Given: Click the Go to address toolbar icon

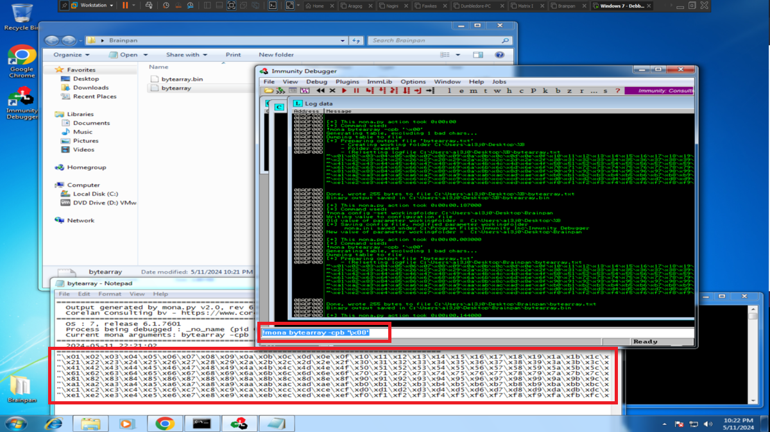Looking at the screenshot, I should 430,90.
